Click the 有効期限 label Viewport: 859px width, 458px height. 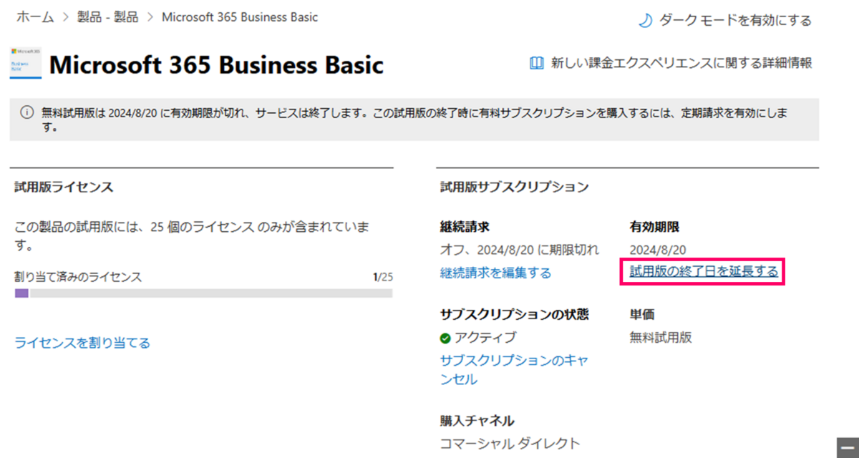654,227
